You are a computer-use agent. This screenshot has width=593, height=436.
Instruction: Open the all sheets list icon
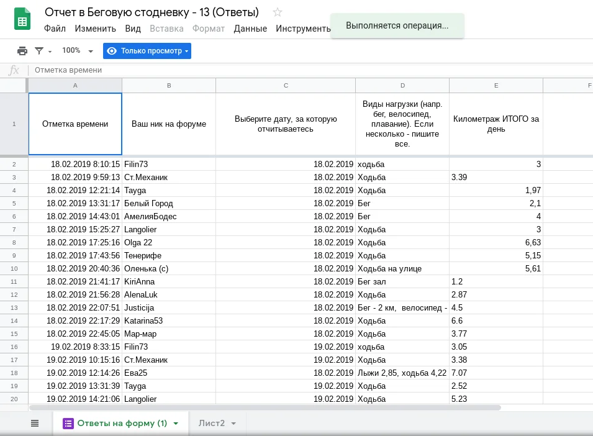point(35,423)
